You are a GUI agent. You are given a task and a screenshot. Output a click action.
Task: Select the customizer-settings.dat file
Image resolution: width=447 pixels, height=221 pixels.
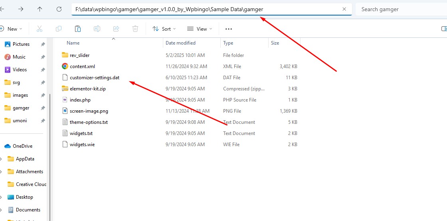[94, 78]
